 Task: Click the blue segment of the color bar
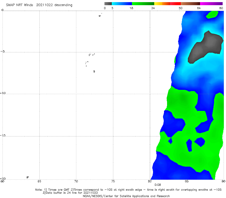[122, 4]
